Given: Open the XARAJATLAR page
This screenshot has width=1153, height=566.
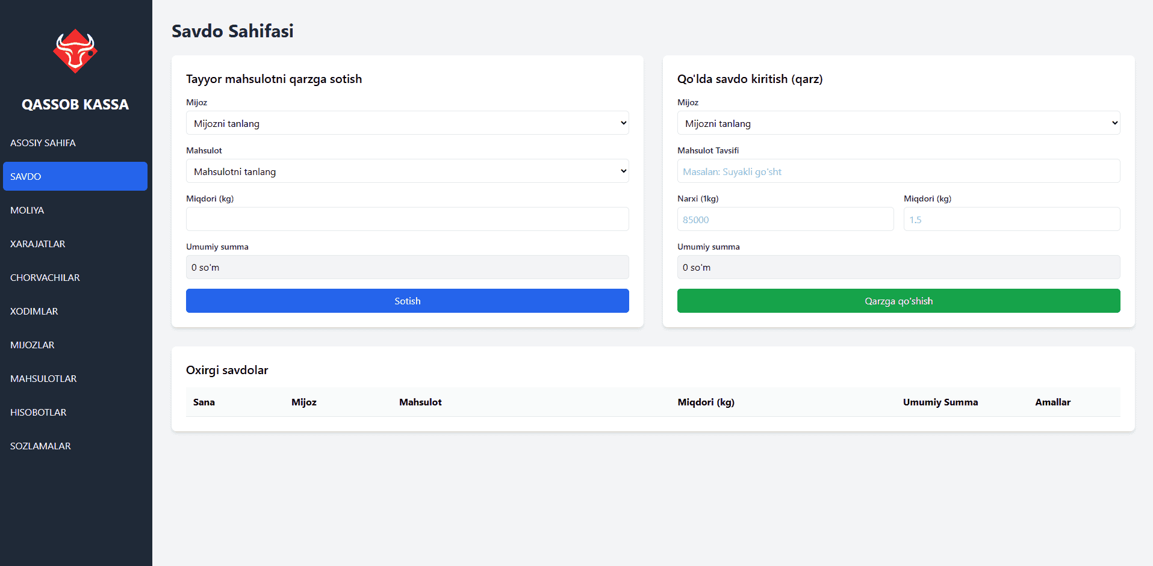Looking at the screenshot, I should tap(37, 244).
